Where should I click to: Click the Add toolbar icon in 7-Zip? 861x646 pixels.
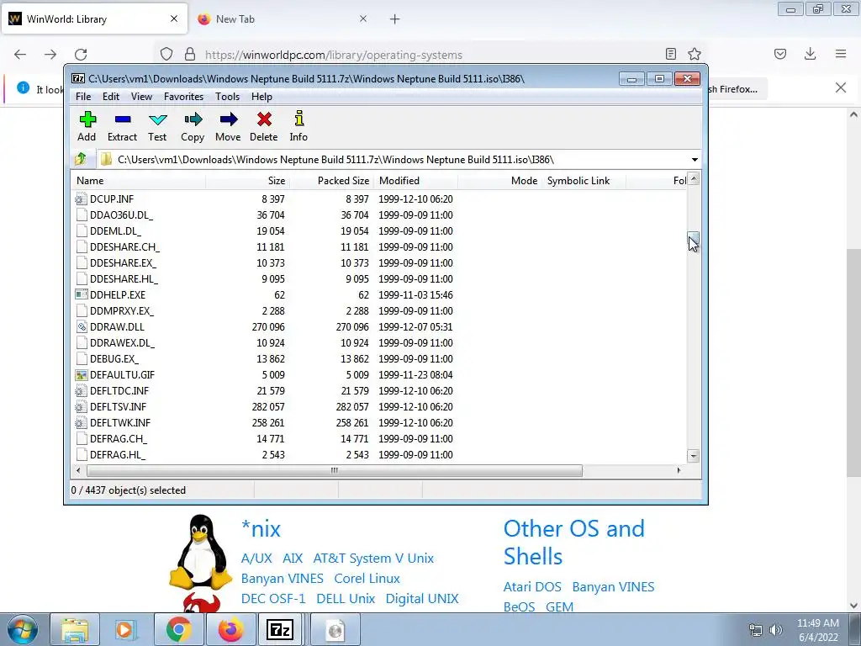click(87, 126)
